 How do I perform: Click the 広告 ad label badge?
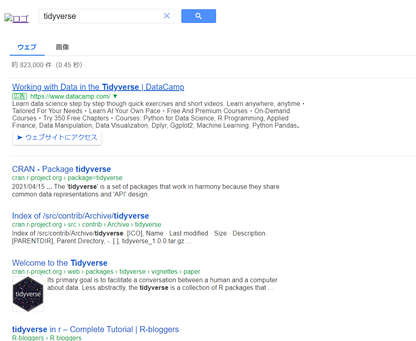[20, 96]
